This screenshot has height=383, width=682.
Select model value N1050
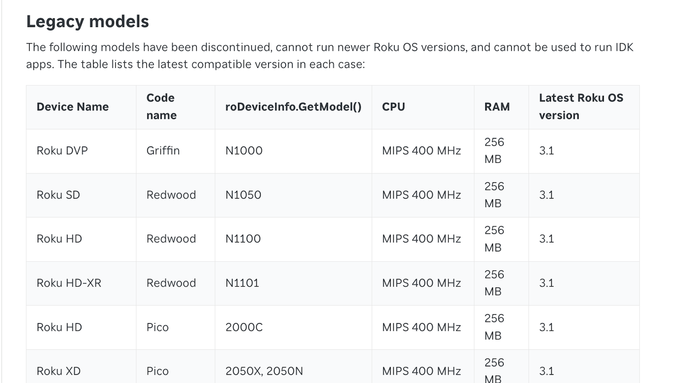click(x=243, y=195)
